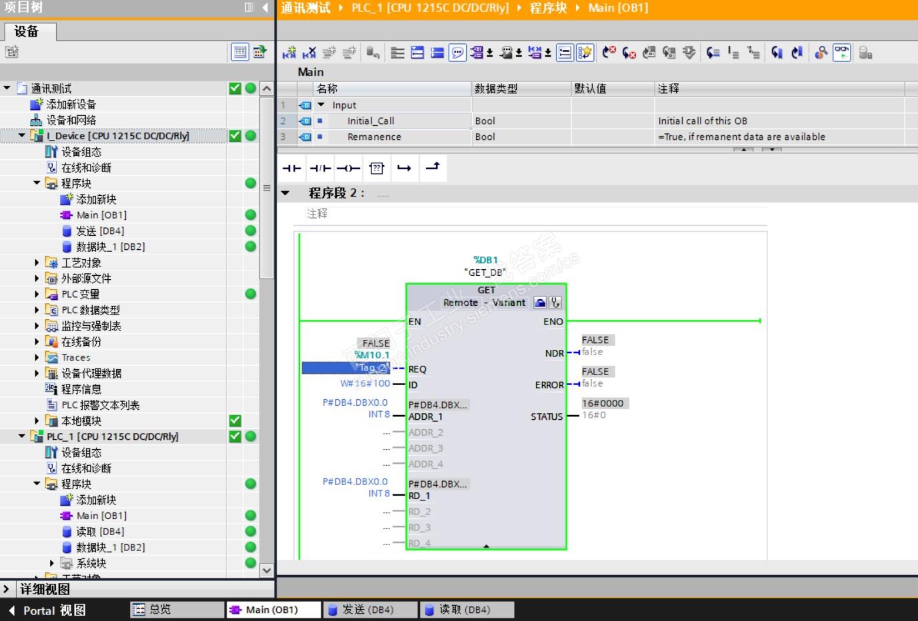Click the open branch icon
This screenshot has width=918, height=621.
404,169
